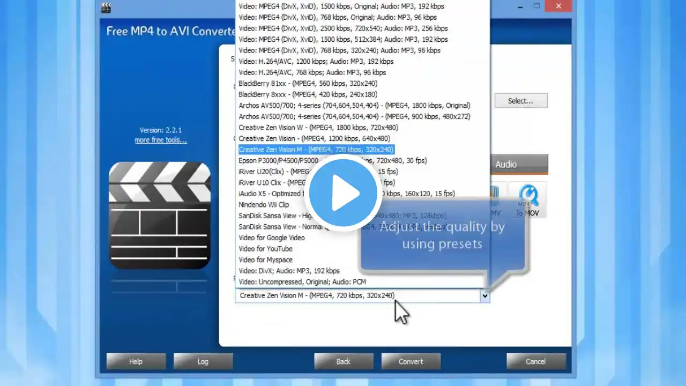
Task: Open the Help button
Action: pos(136,361)
